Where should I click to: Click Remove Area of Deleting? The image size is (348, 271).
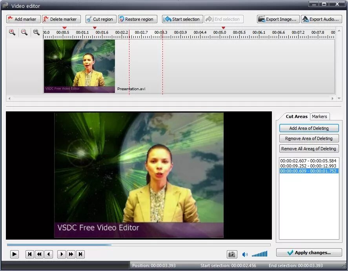click(x=309, y=138)
